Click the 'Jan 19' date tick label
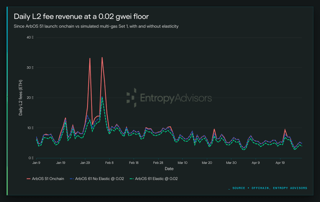The width and height of the screenshot is (320, 202). pos(61,163)
